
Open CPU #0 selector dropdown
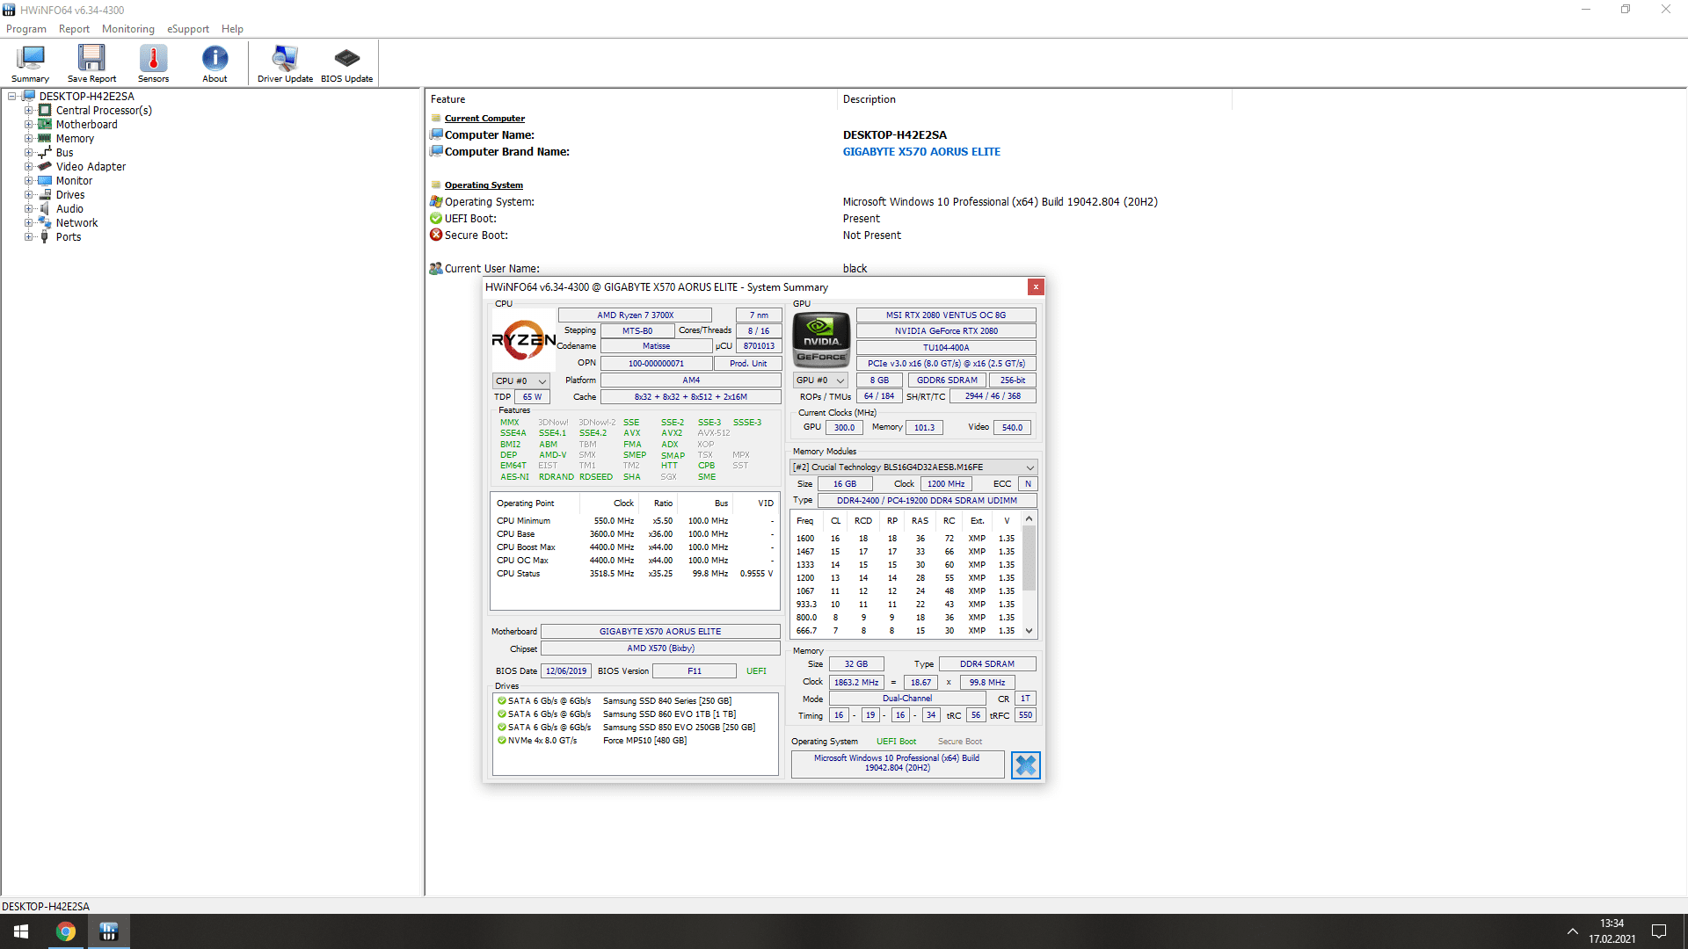[x=521, y=381]
